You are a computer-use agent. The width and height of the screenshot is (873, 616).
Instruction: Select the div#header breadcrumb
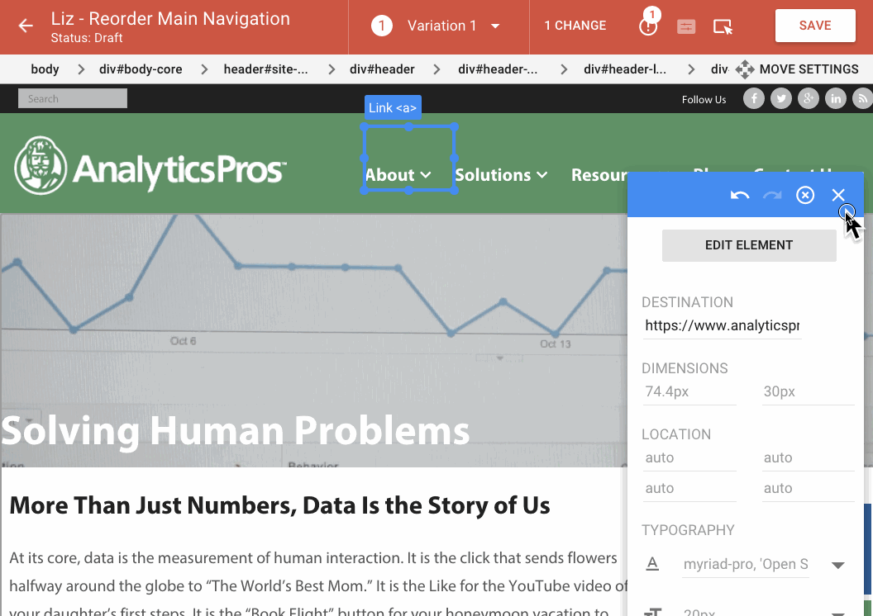(382, 69)
